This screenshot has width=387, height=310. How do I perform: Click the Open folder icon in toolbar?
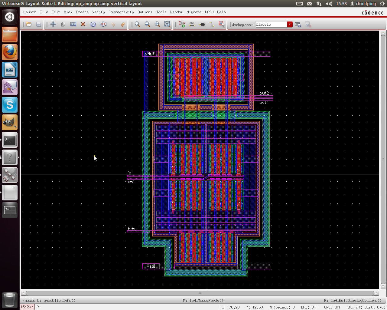tap(29, 24)
